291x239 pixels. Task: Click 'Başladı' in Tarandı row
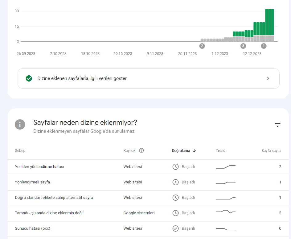pos(188,213)
